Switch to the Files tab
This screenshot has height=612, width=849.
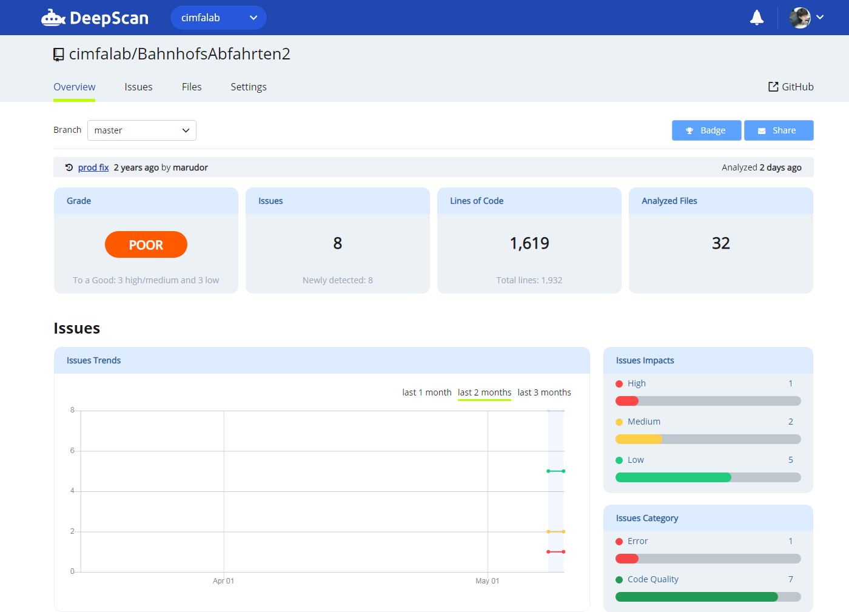tap(192, 87)
